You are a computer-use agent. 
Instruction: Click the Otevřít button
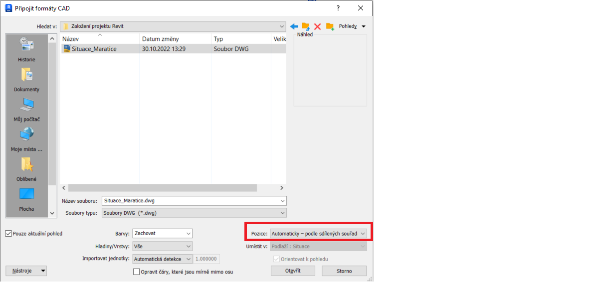click(293, 271)
